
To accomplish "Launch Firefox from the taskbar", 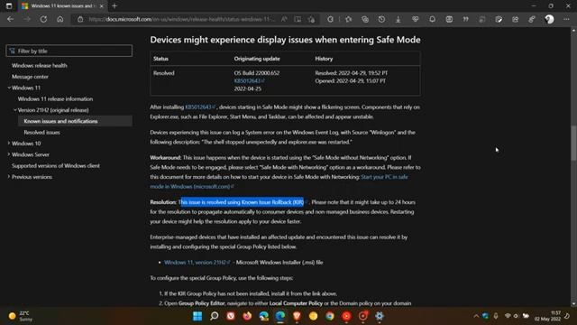I will (x=247, y=316).
